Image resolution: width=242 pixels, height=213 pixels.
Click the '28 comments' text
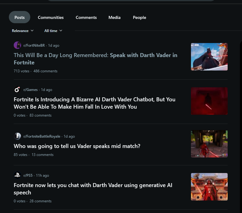click(x=40, y=201)
